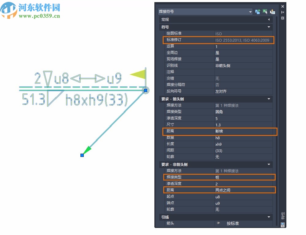Select the Select Objects icon
The width and height of the screenshot is (306, 235).
point(265,11)
